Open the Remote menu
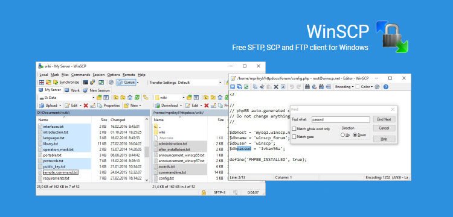Viewport: 453px width, 217px height. (x=129, y=75)
